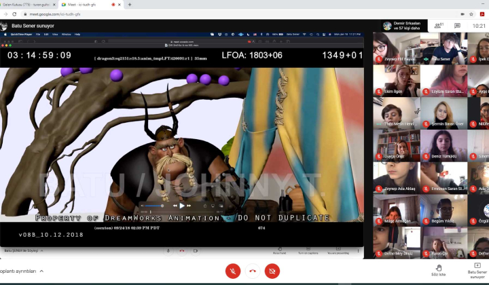Expand the Batu ŞENER ile Söyleşi details
The height and width of the screenshot is (285, 489).
(x=24, y=250)
